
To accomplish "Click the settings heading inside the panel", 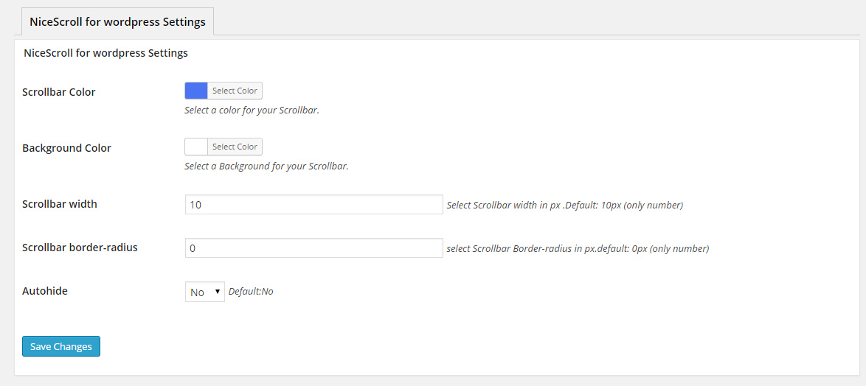I will coord(106,54).
